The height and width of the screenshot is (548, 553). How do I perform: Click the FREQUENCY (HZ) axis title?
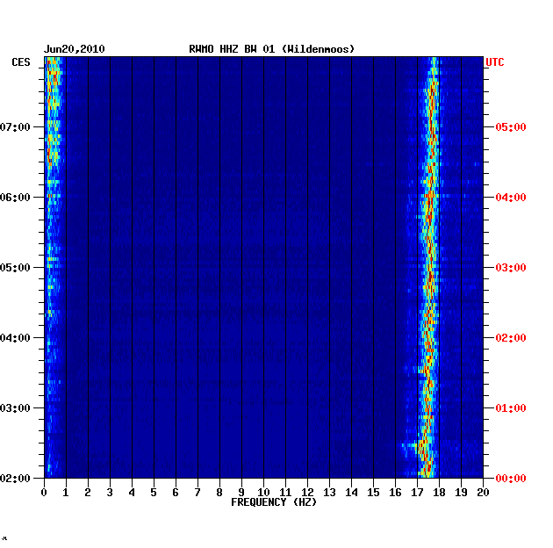(274, 502)
